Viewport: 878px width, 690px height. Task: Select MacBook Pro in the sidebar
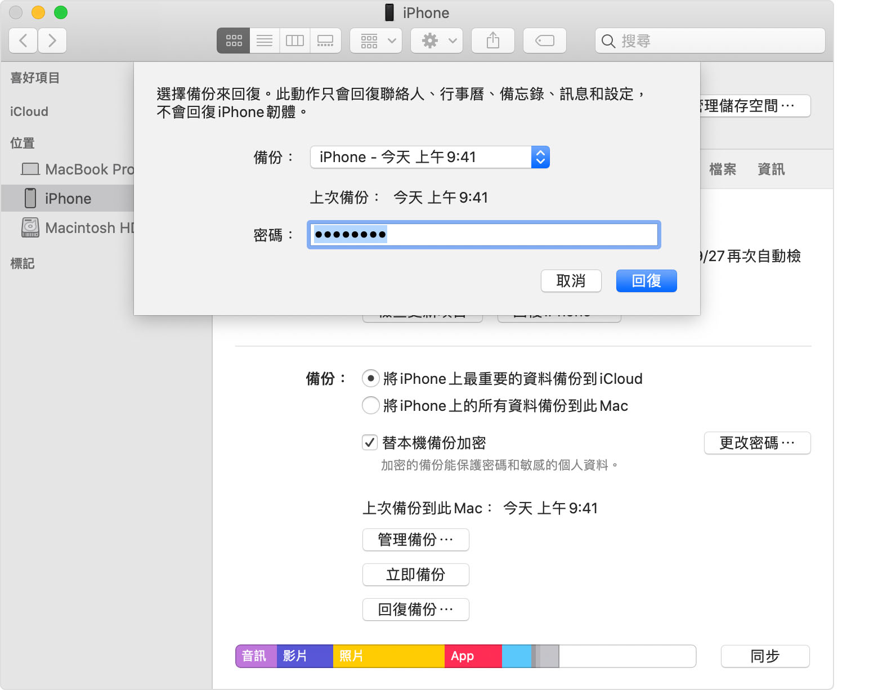click(x=68, y=169)
